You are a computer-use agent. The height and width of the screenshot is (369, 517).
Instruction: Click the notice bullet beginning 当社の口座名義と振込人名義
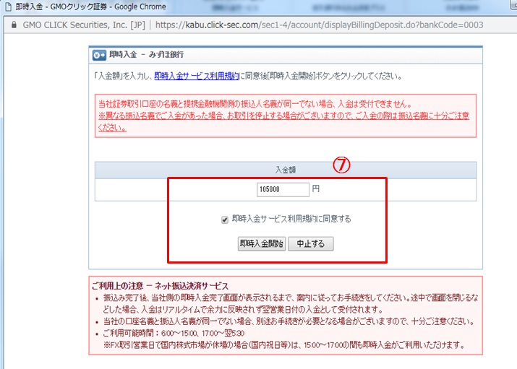(x=289, y=321)
